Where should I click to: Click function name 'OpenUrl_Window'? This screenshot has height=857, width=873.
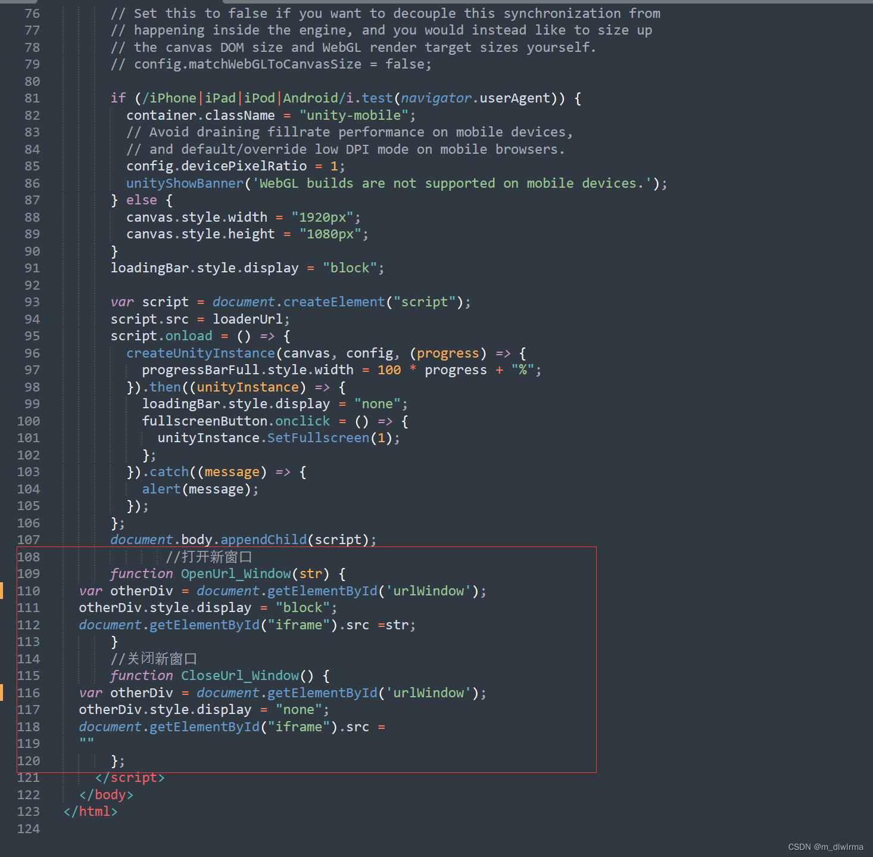tap(236, 574)
